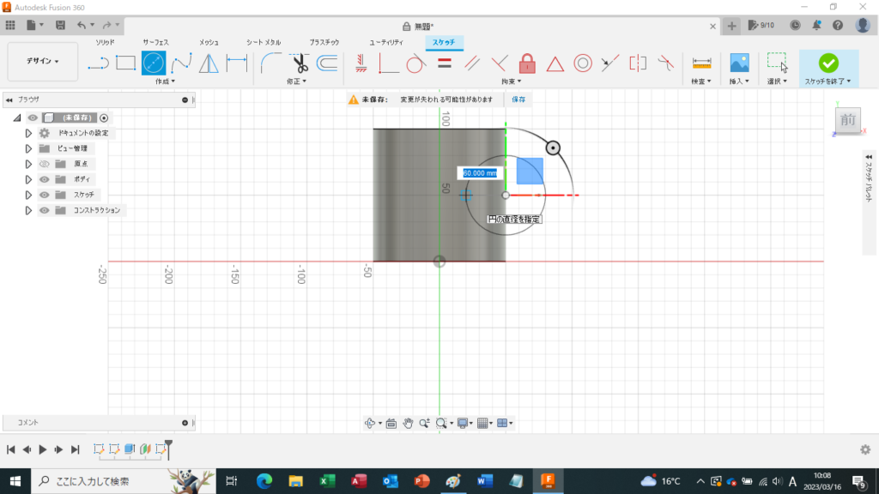Viewport: 879px width, 494px height.
Task: Apply the Concentric constraint
Action: coord(583,63)
